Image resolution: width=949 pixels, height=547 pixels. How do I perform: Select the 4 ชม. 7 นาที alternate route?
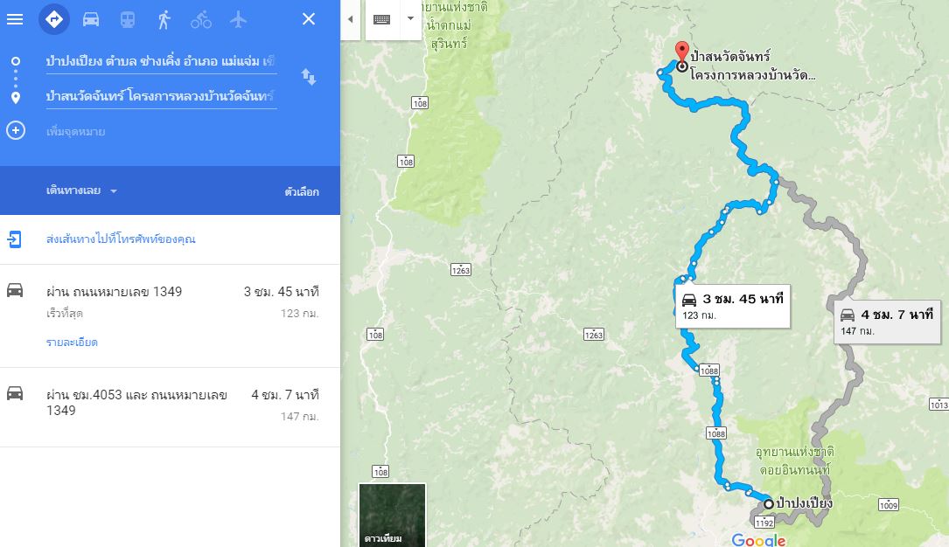170,407
